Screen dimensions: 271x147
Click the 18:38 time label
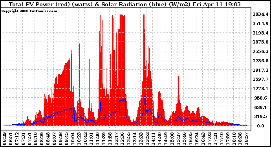click(240, 139)
